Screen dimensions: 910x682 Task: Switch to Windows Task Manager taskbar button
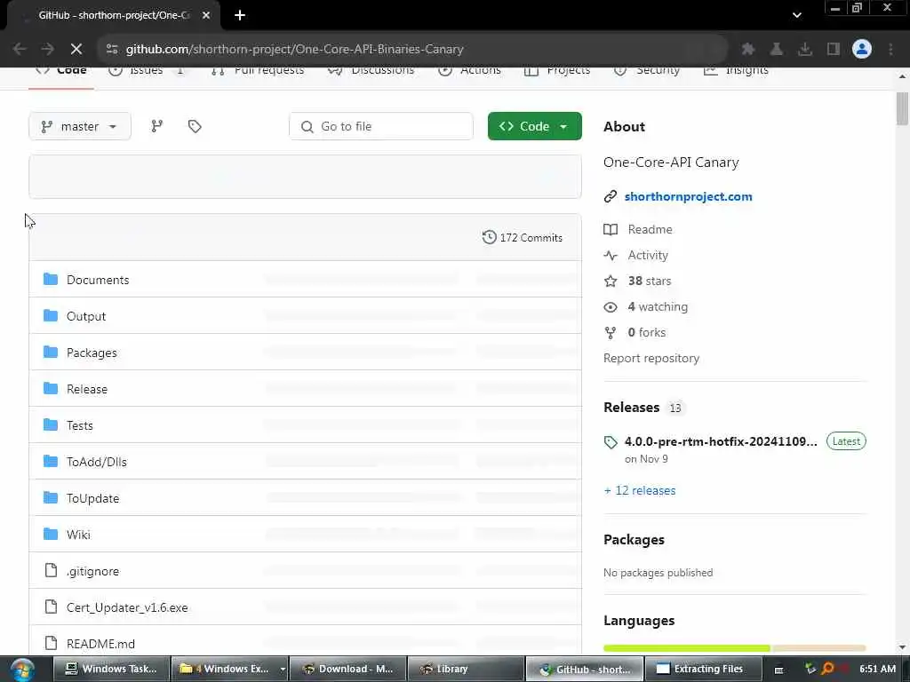tap(111, 669)
